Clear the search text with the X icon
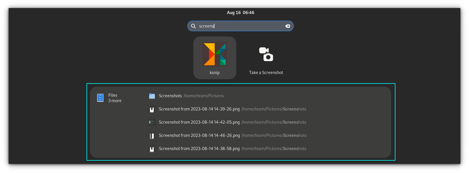The width and height of the screenshot is (469, 173). 287,26
